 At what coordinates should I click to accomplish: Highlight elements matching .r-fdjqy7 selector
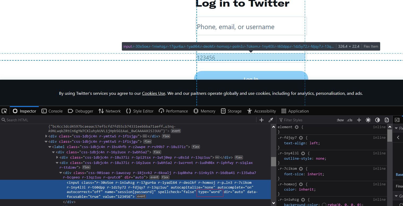(301, 138)
